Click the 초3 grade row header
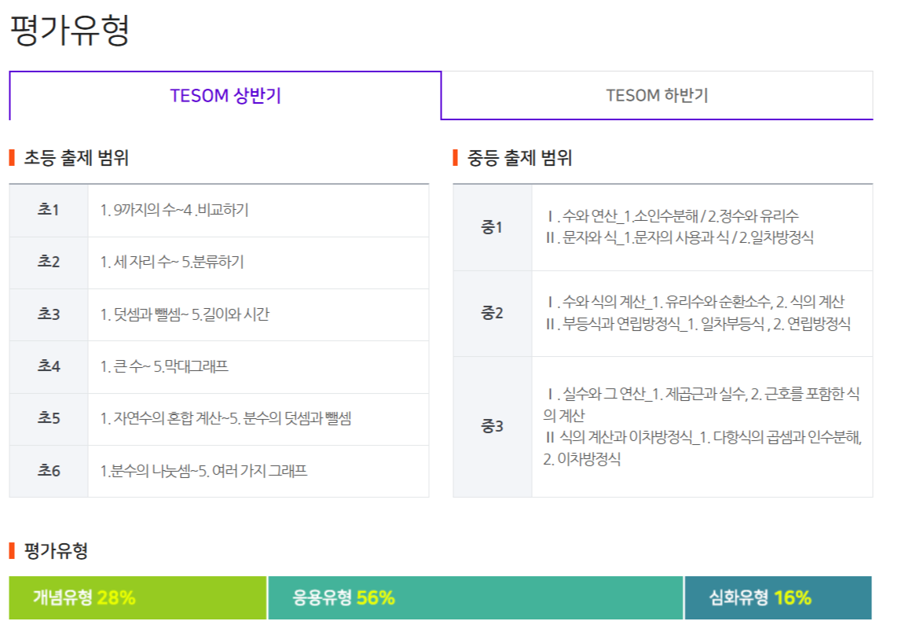The height and width of the screenshot is (643, 898). coord(49,314)
